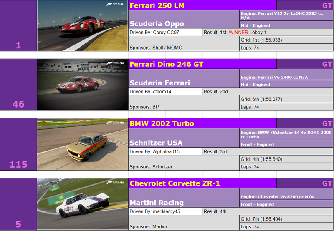This screenshot has height=231, width=334.
Task: Select 'Driven By: Corey CC97' cell
Action: click(x=165, y=33)
